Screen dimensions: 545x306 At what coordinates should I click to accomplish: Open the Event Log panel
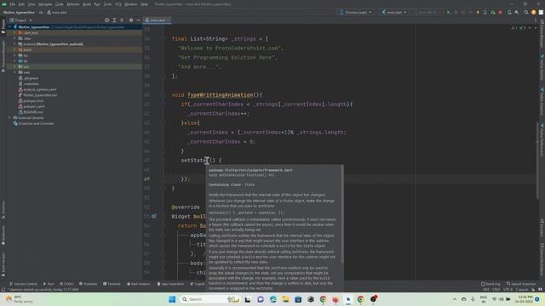point(490,284)
